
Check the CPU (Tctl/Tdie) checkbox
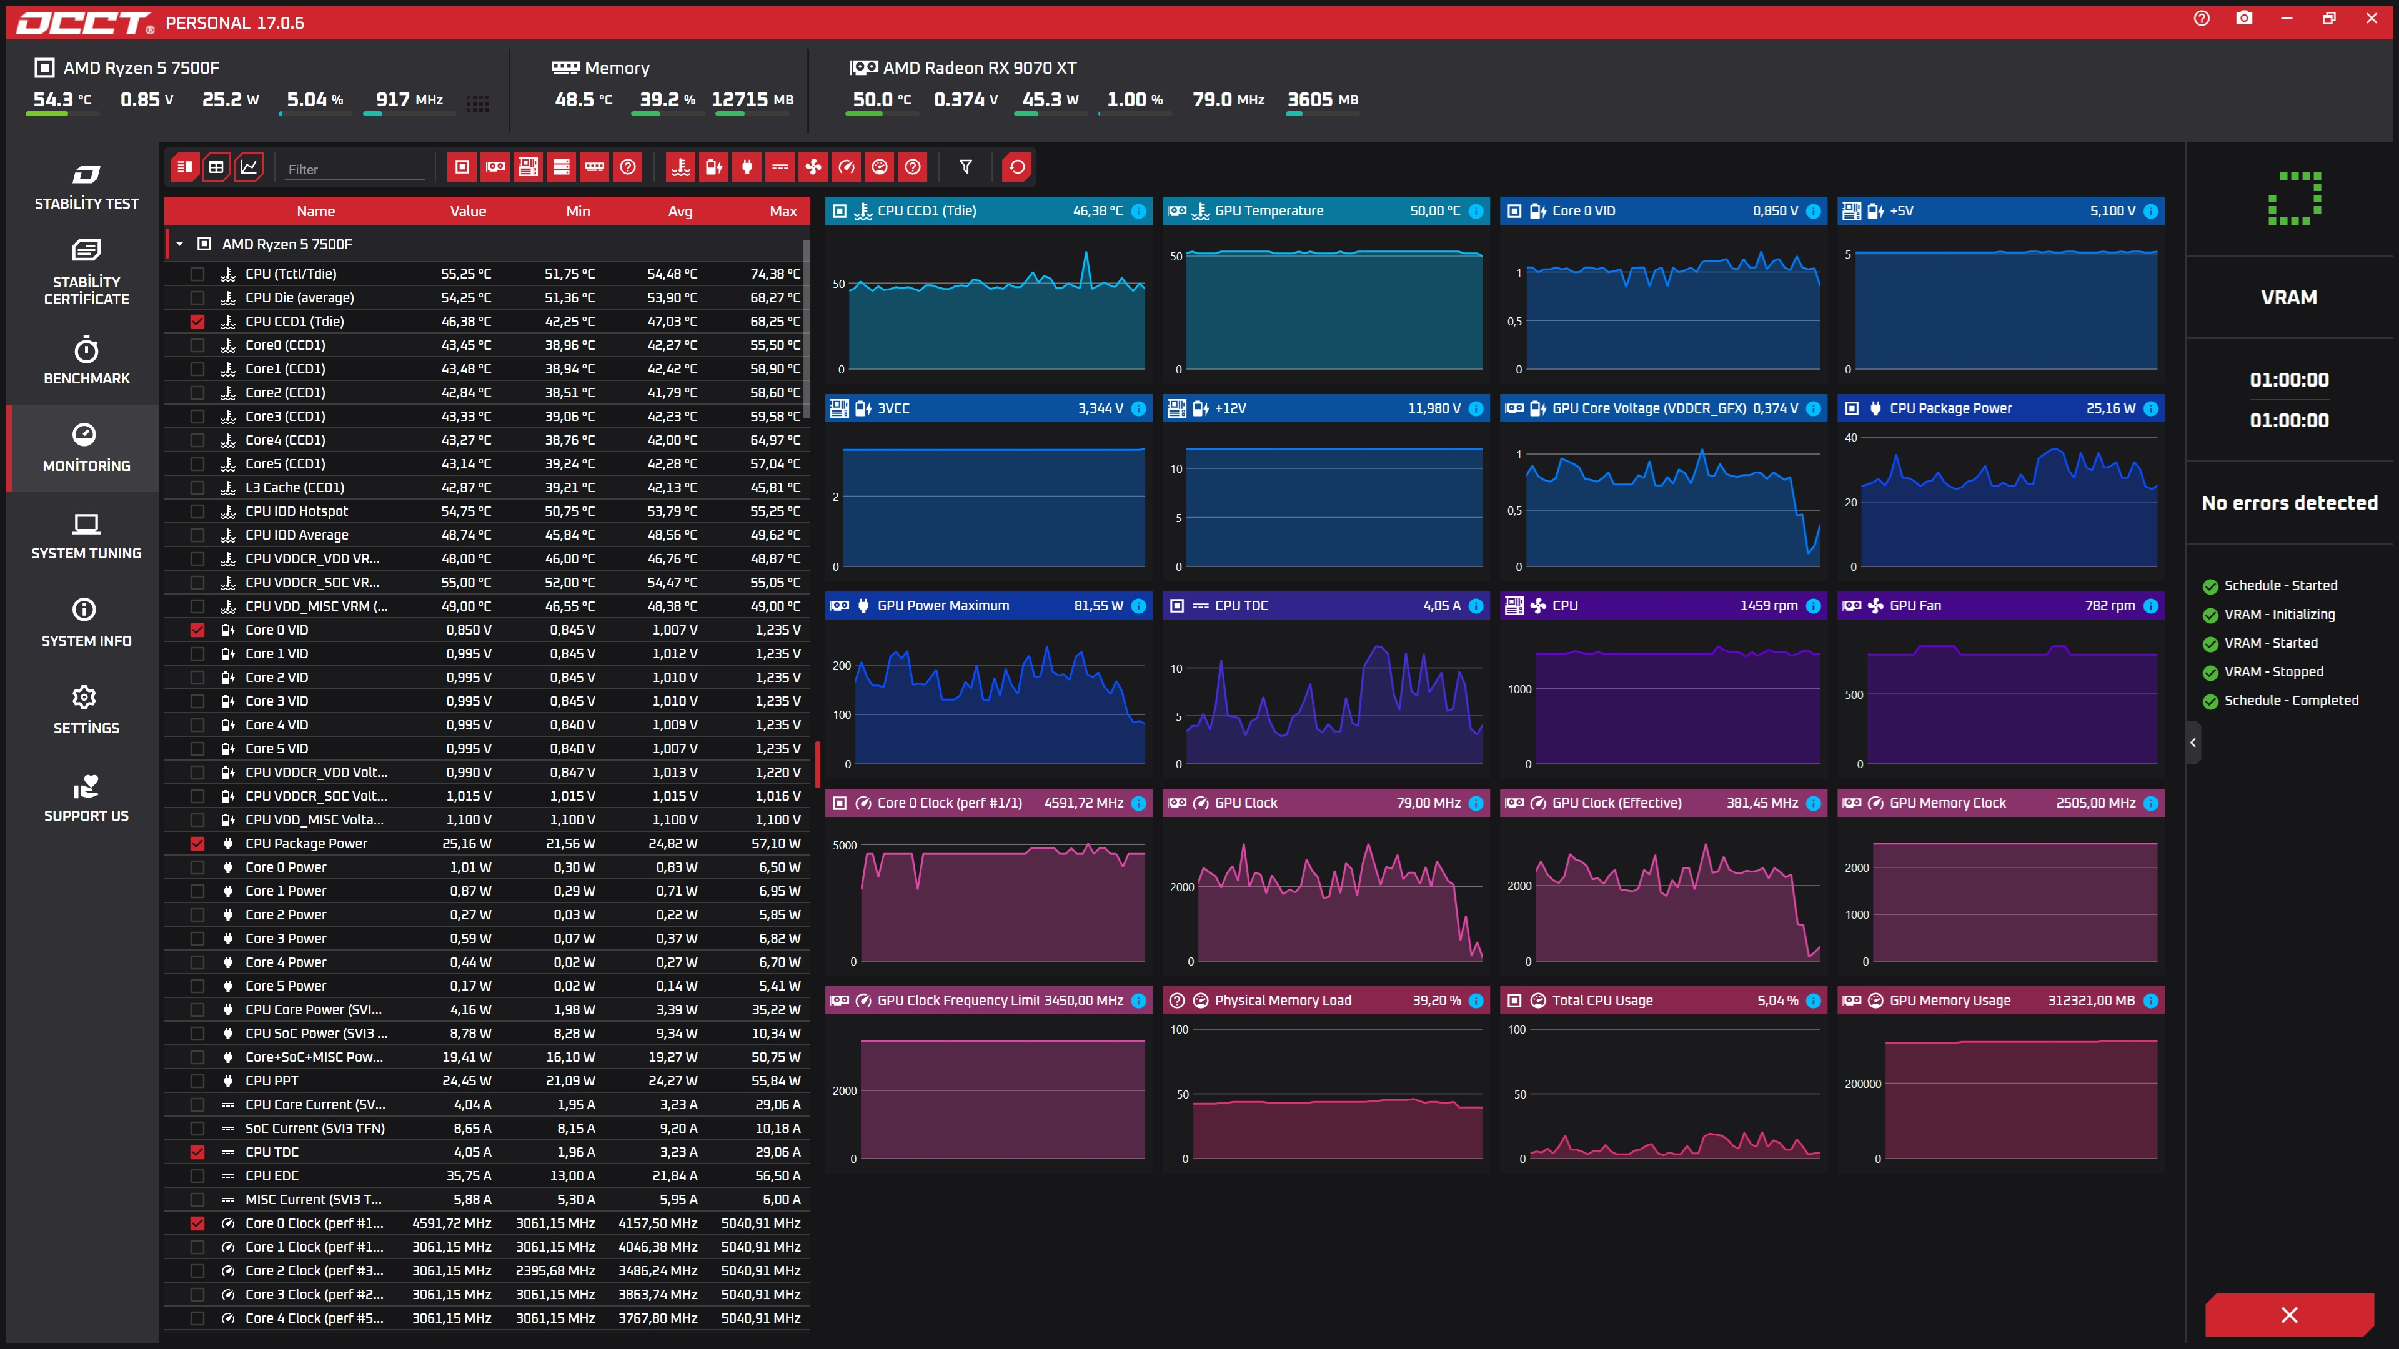pos(197,274)
